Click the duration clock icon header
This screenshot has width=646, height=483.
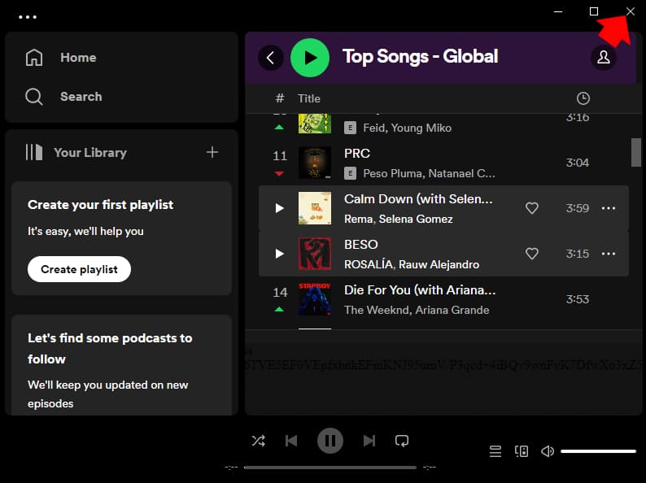coord(583,98)
